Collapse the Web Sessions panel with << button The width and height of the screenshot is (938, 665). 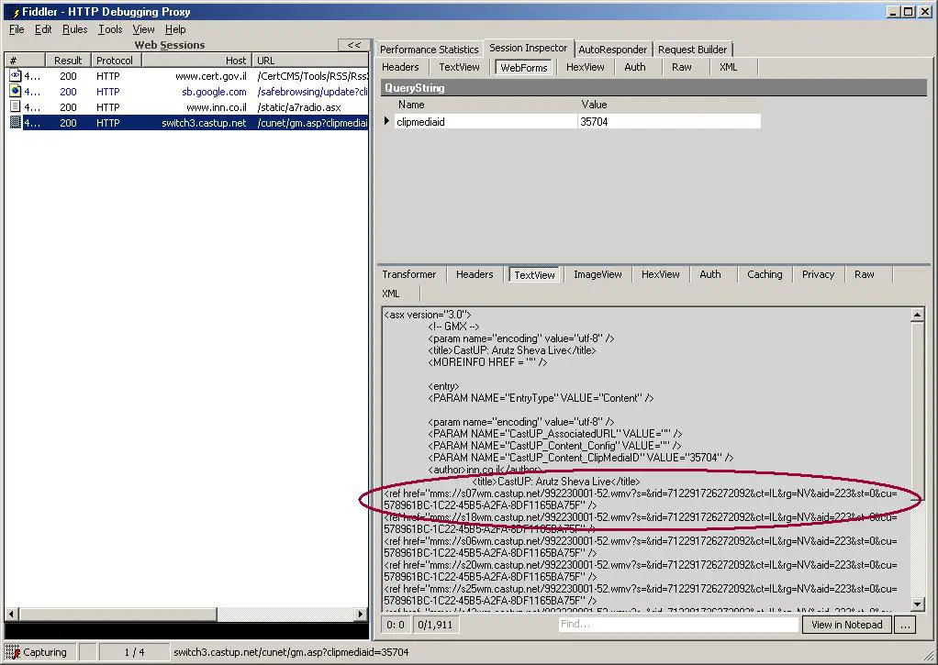[x=353, y=45]
